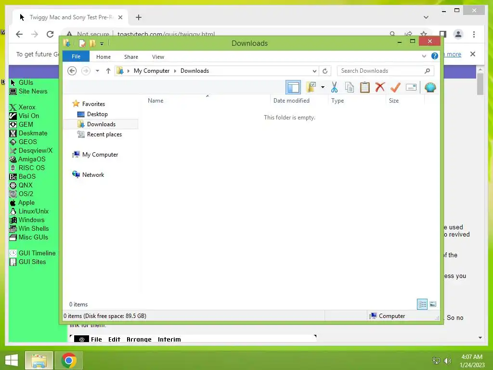Open the File tab in Explorer
Image resolution: width=493 pixels, height=370 pixels.
coord(76,57)
